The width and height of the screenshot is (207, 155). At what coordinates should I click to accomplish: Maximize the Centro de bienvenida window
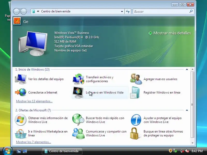coord(182,5)
